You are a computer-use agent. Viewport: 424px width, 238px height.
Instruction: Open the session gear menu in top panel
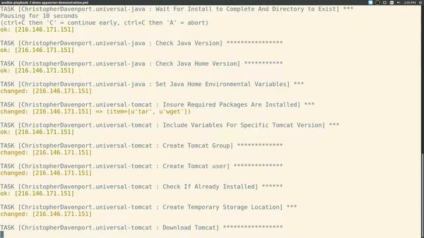click(x=421, y=3)
